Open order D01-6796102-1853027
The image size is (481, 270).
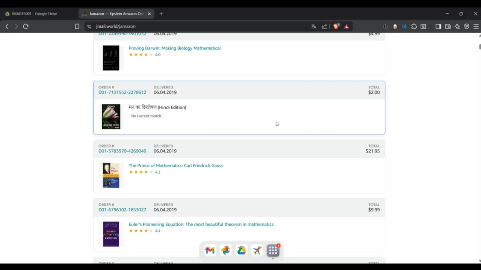[122, 210]
